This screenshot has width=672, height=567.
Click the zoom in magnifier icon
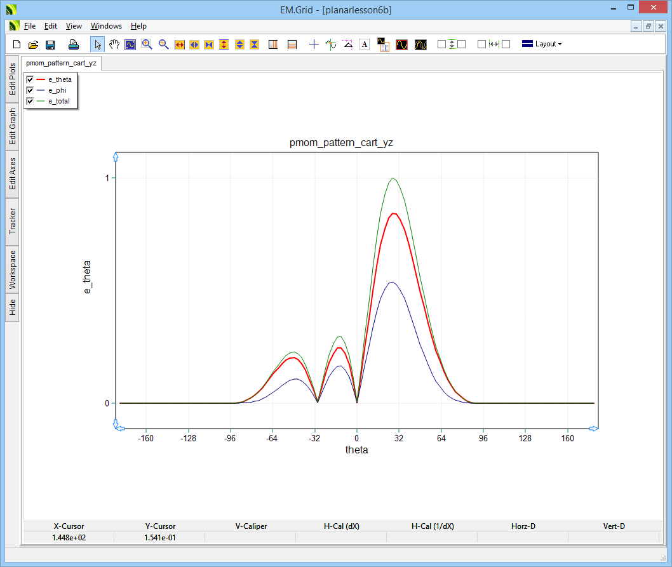(147, 44)
